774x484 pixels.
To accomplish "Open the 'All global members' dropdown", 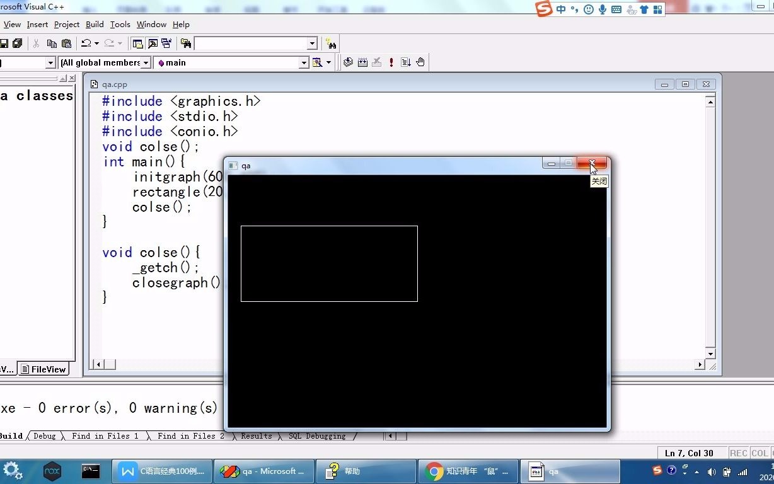I will [x=146, y=62].
